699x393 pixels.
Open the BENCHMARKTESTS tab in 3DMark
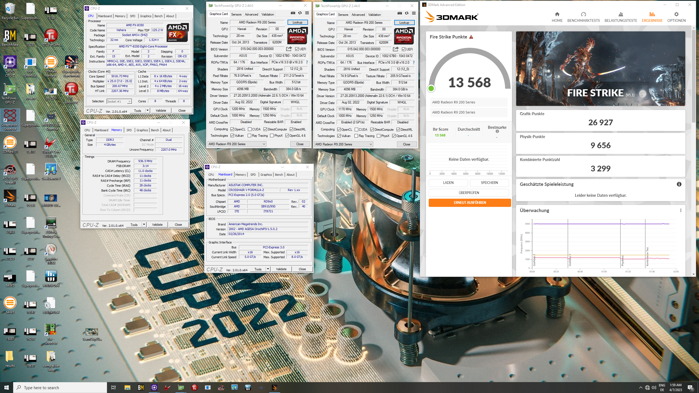(x=584, y=17)
